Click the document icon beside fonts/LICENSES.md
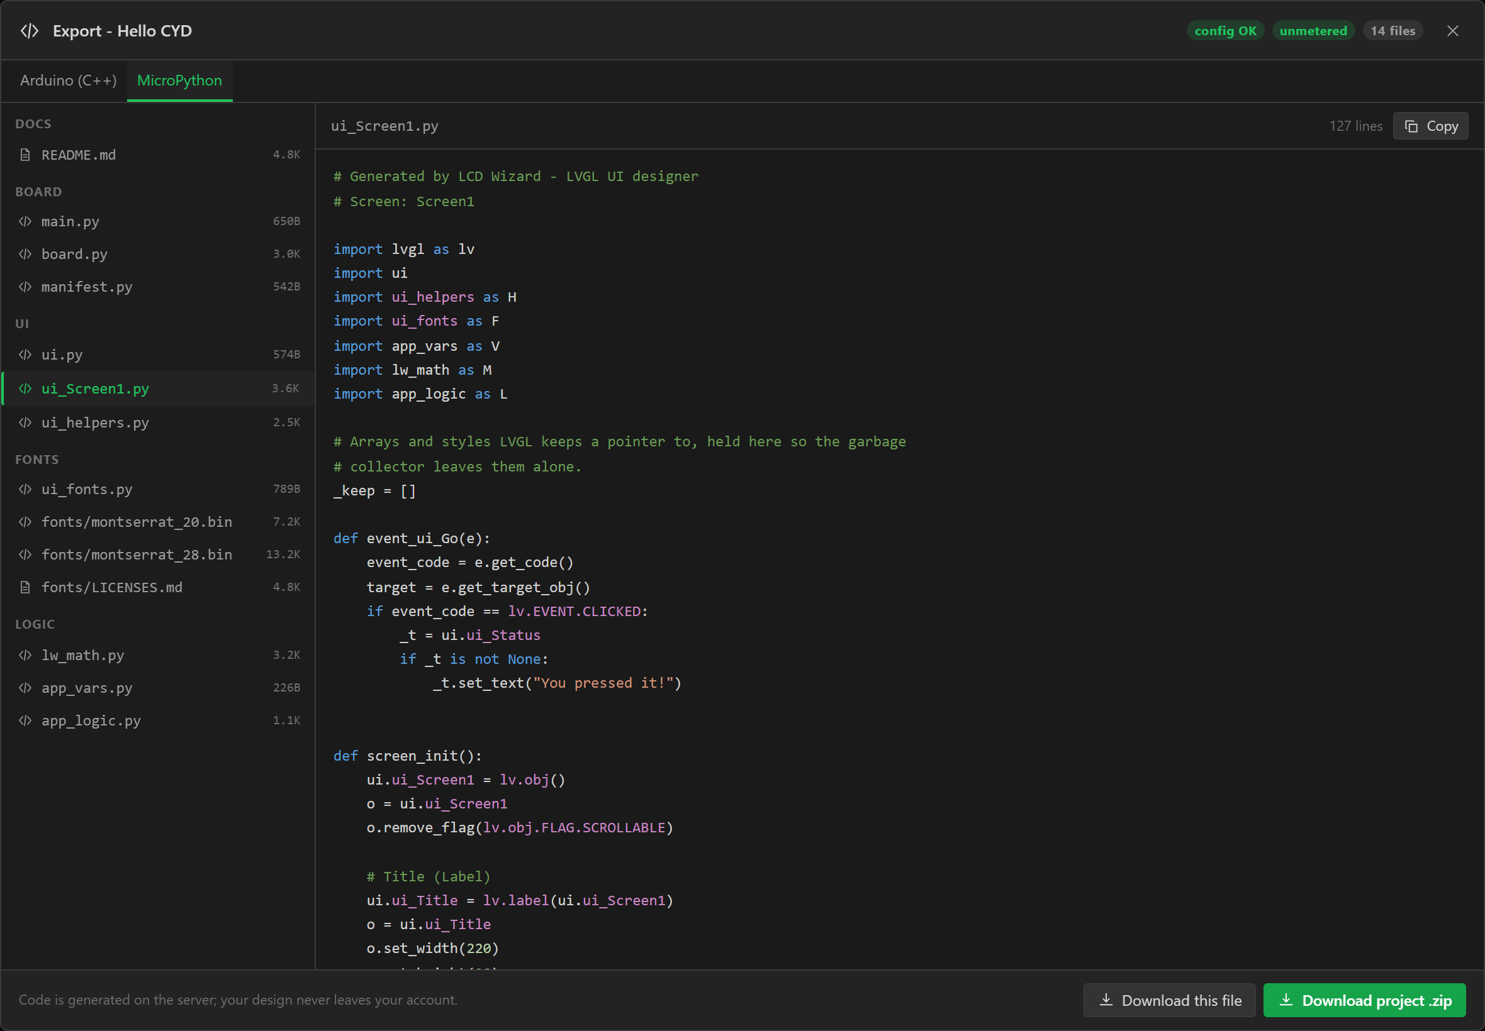Viewport: 1485px width, 1031px height. click(25, 587)
